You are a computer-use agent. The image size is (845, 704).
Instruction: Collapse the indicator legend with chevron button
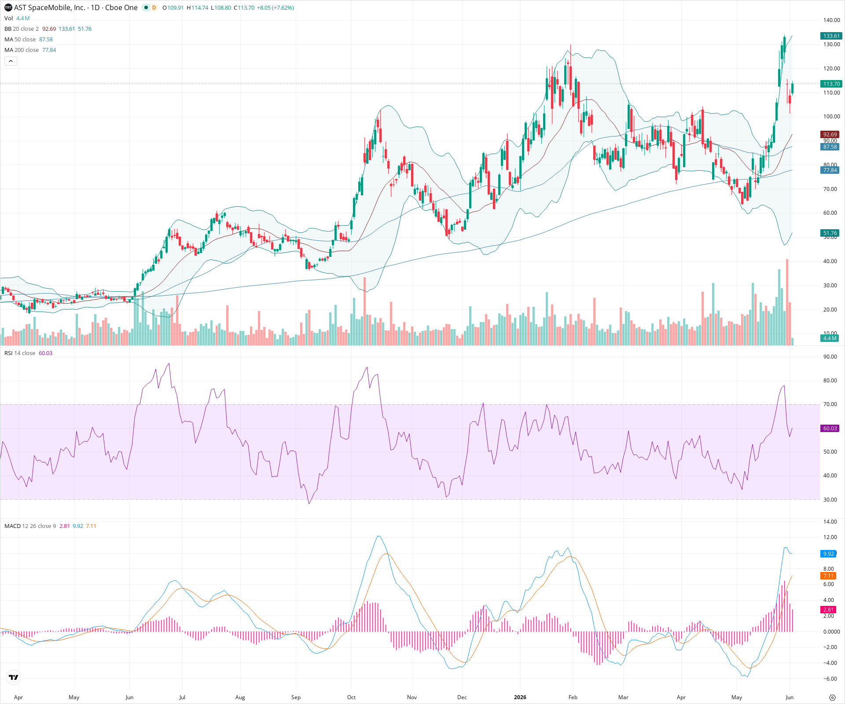click(x=11, y=61)
